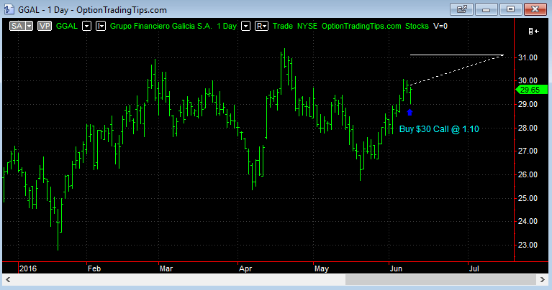Click the 28.00 price axis label
The image size is (552, 290).
528,128
